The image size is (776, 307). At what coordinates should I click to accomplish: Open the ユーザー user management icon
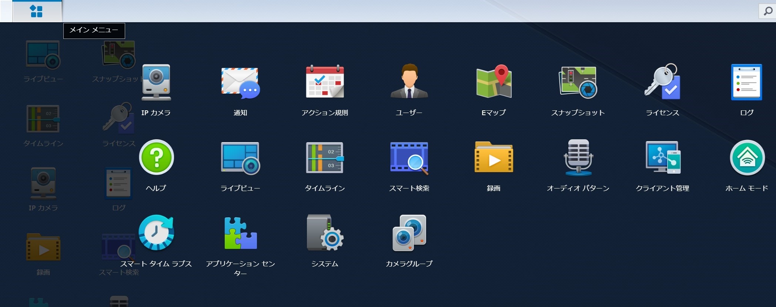[409, 83]
